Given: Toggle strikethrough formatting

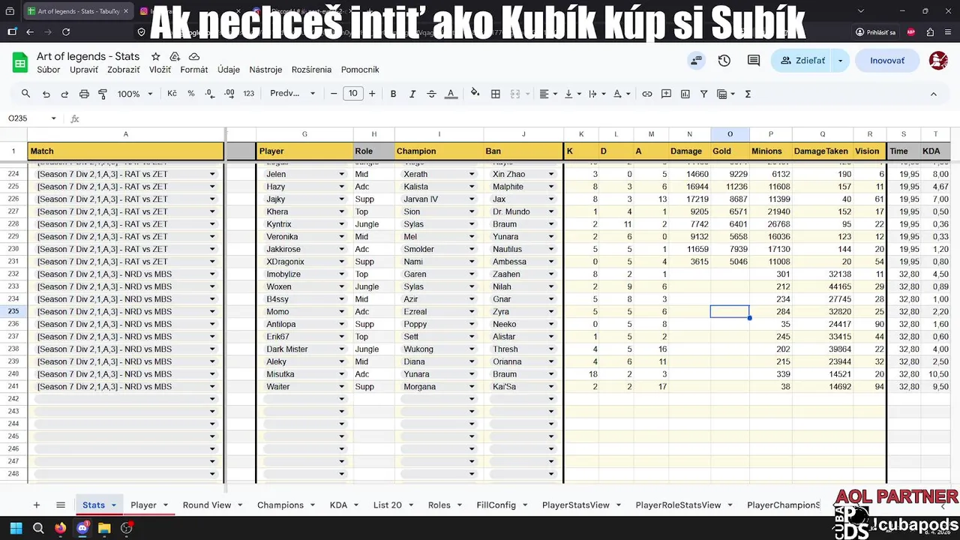Looking at the screenshot, I should 431,94.
